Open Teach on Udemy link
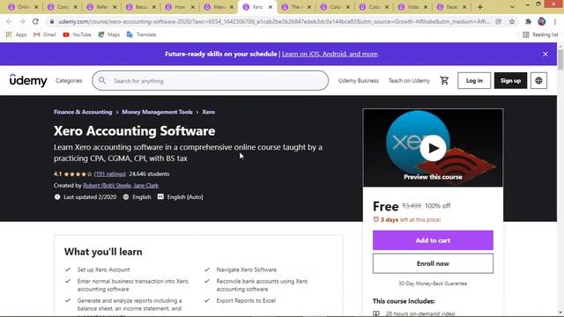The height and width of the screenshot is (317, 564). pyautogui.click(x=409, y=80)
